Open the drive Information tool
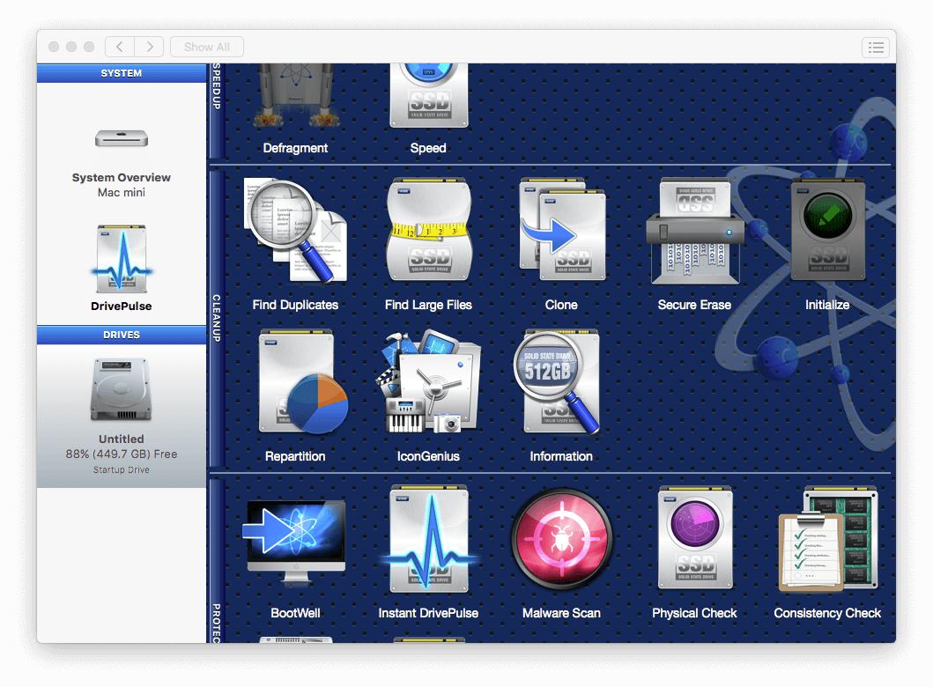933x687 pixels. (561, 380)
